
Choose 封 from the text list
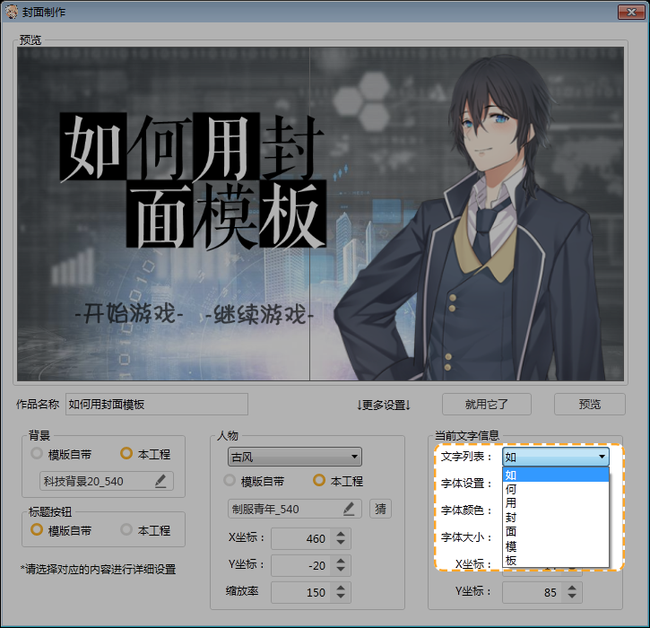[511, 517]
